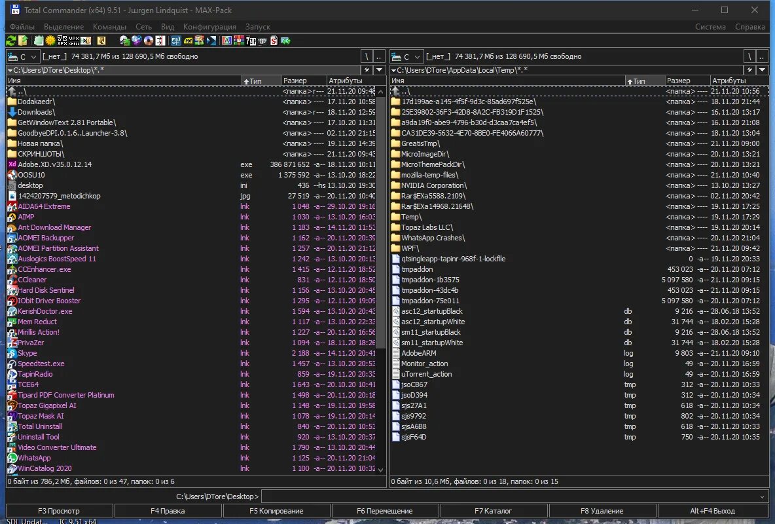Click the yellow sunflower toolbar icon
The width and height of the screenshot is (775, 524).
50,41
